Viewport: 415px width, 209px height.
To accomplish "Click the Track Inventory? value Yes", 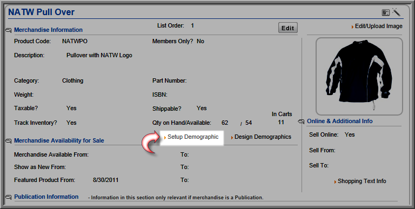I will coord(71,123).
